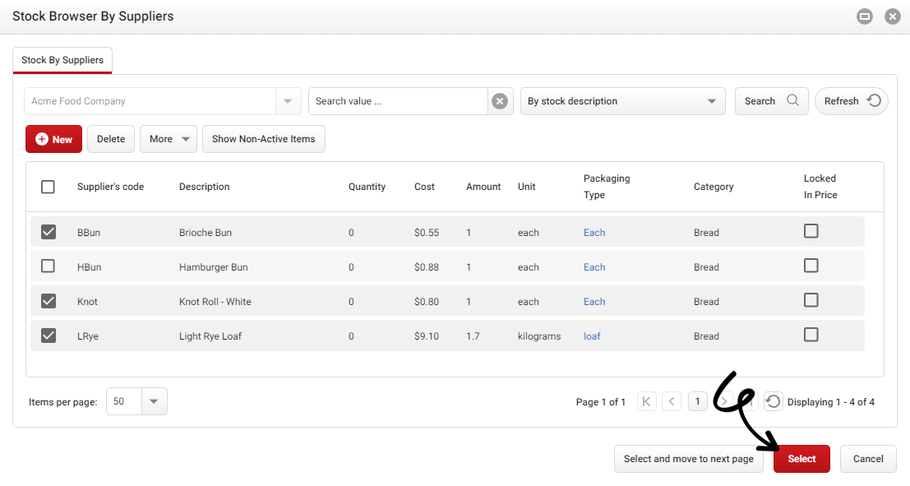Click the HBun supplier code cell

90,267
